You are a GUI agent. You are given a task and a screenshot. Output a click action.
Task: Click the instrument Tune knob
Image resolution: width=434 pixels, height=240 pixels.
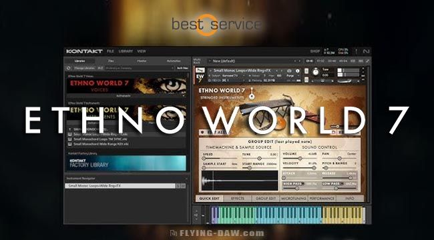316,72
